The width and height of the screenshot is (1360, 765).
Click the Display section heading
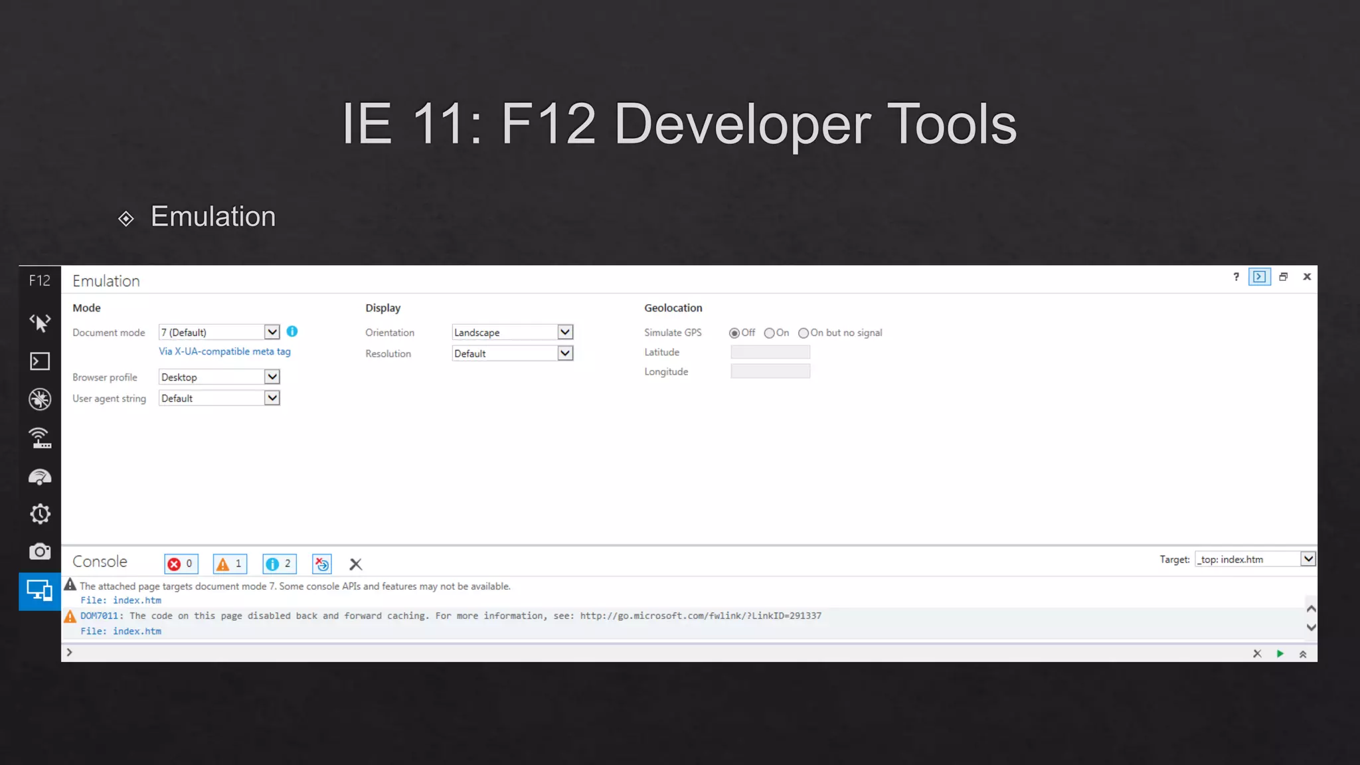(x=382, y=308)
